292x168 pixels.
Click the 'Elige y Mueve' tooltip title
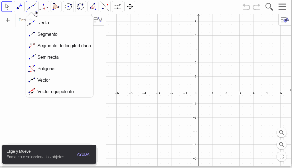coord(18,151)
